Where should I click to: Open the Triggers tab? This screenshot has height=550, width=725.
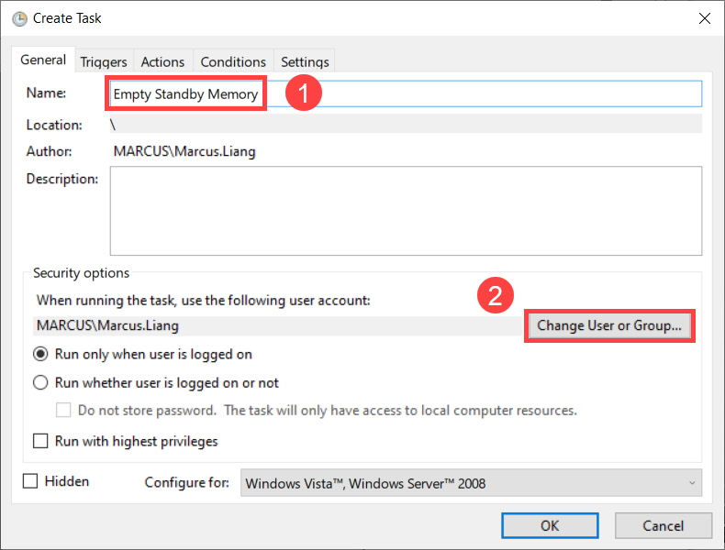(104, 61)
